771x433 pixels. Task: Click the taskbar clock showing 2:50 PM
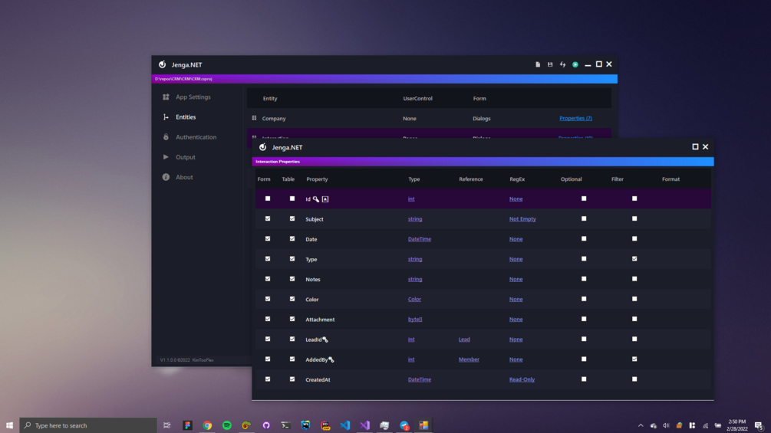(736, 425)
